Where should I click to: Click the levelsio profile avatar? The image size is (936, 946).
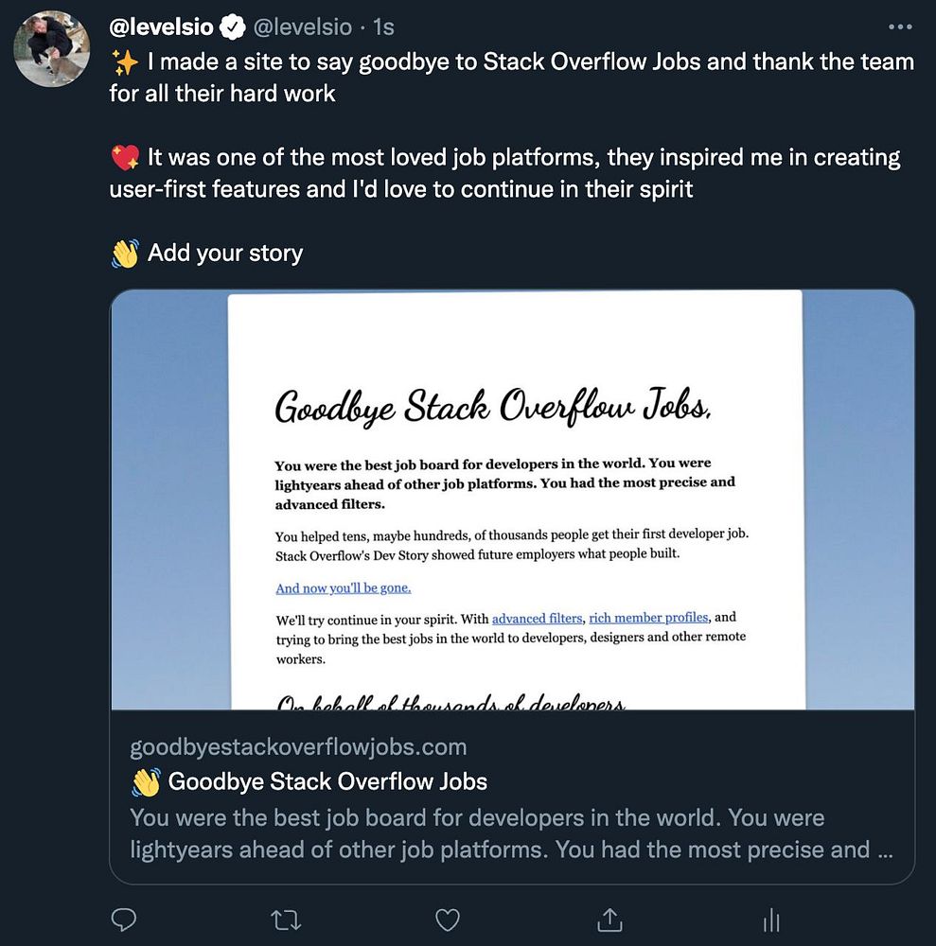[x=52, y=49]
